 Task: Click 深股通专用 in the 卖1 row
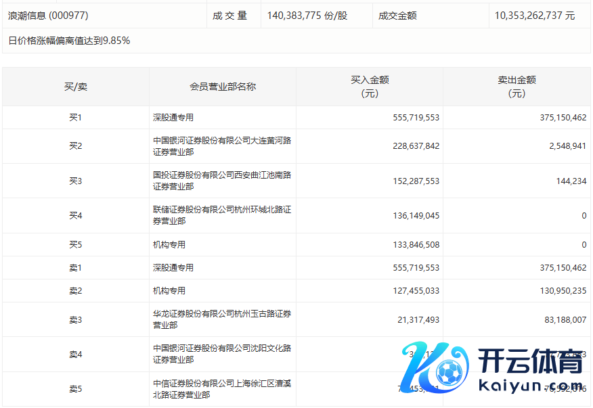click(x=173, y=268)
